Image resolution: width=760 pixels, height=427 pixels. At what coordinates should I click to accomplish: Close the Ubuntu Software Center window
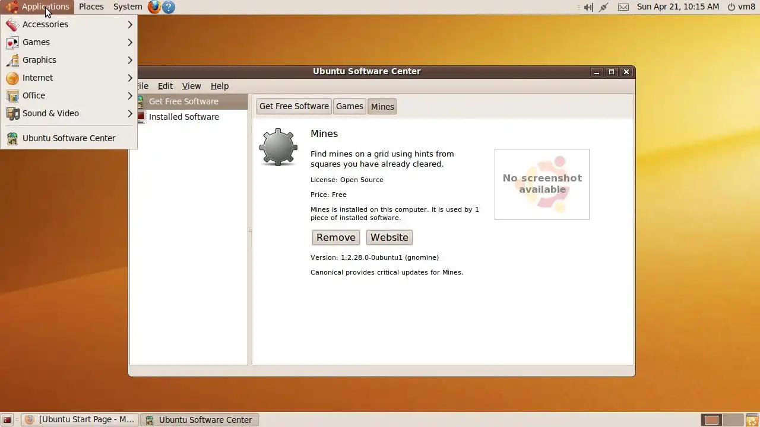626,72
